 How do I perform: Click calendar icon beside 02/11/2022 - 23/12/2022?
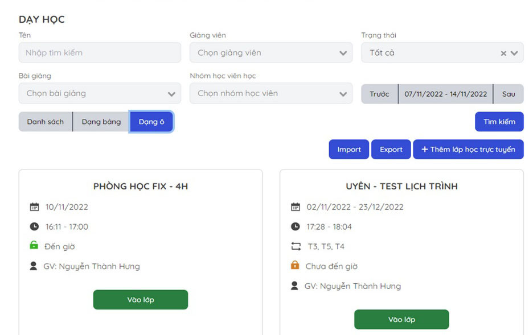pyautogui.click(x=295, y=207)
